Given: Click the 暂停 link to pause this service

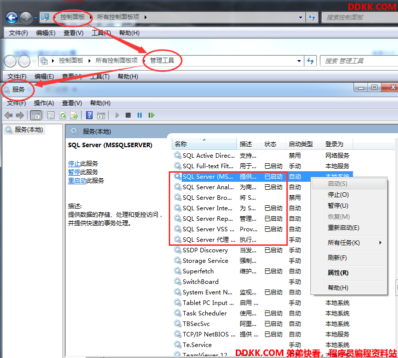Looking at the screenshot, I should (x=74, y=172).
